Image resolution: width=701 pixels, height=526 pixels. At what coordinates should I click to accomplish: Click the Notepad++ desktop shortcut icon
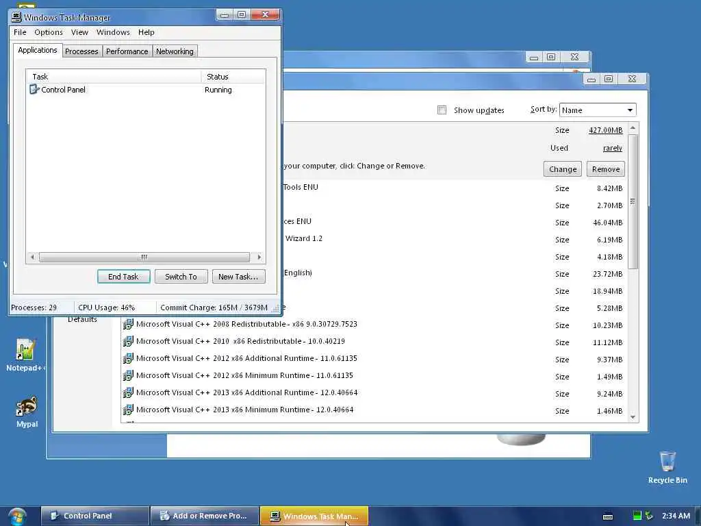click(25, 349)
